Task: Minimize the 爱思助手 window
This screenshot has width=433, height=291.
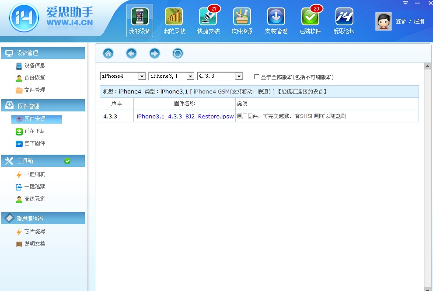Action: tap(418, 3)
